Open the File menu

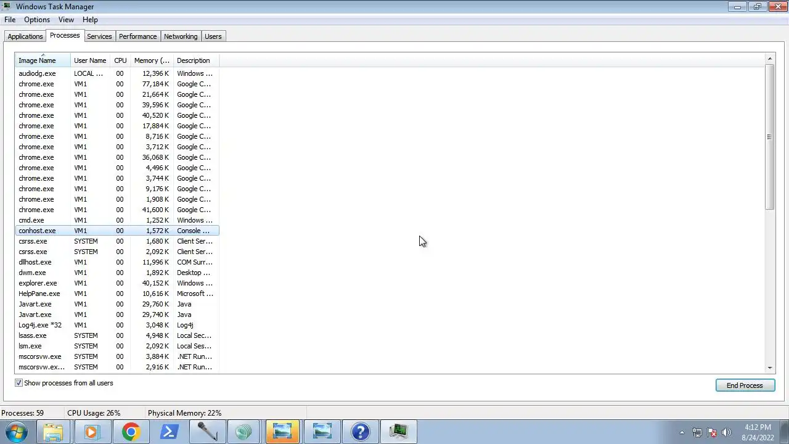pos(10,20)
